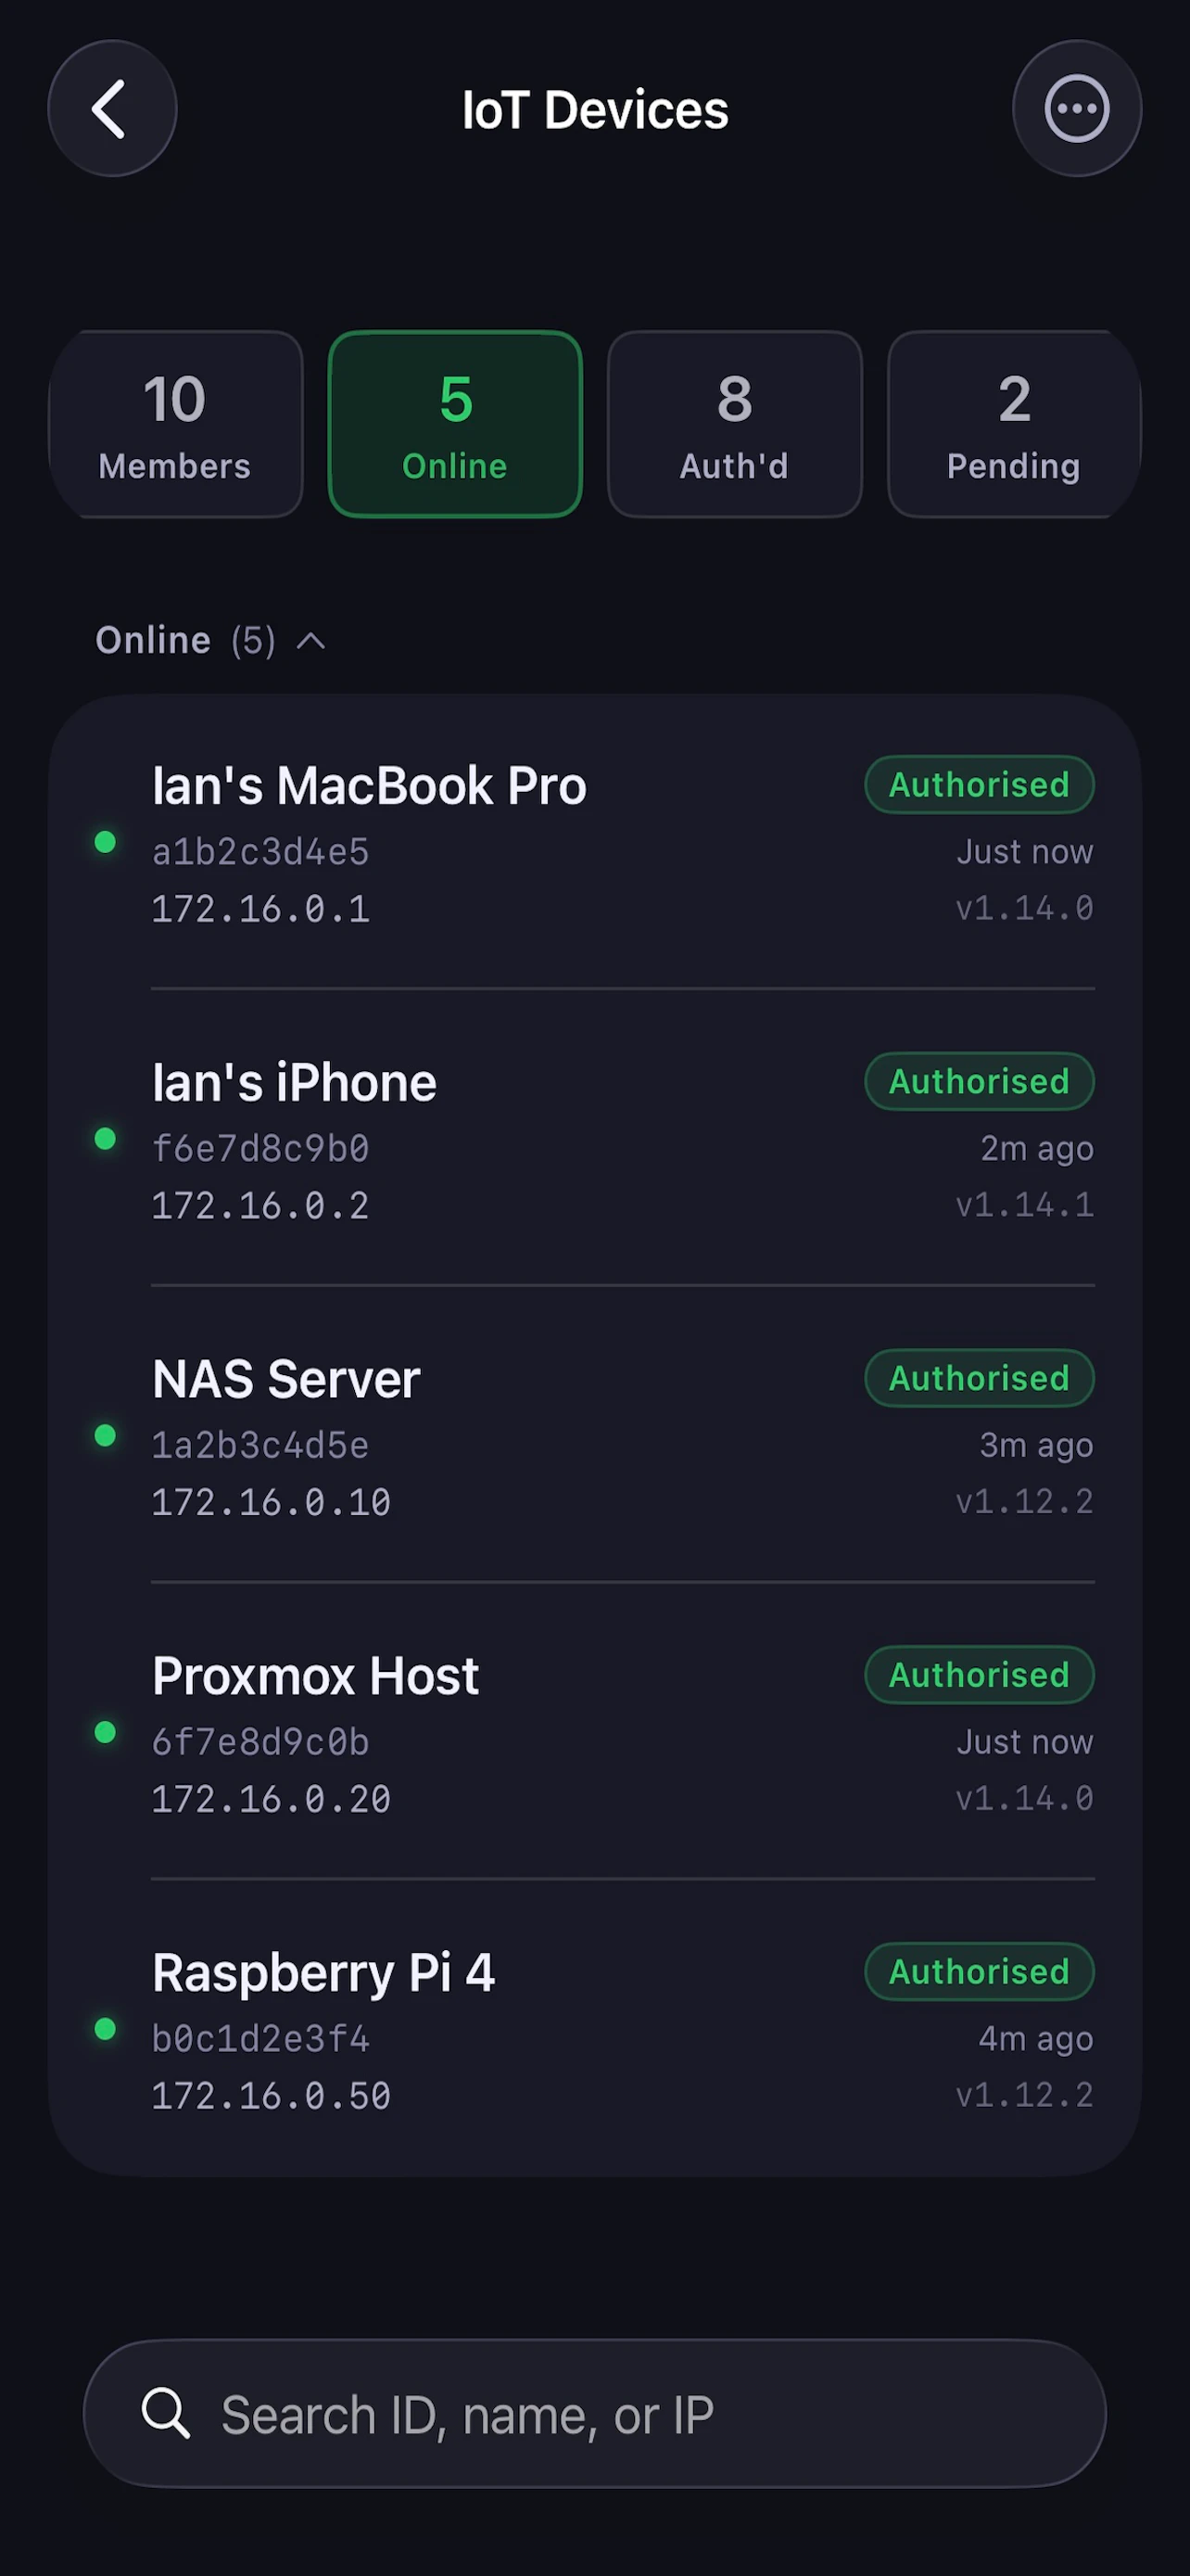The image size is (1190, 2576).
Task: Show the 2 Pending devices filter
Action: pos(1014,424)
